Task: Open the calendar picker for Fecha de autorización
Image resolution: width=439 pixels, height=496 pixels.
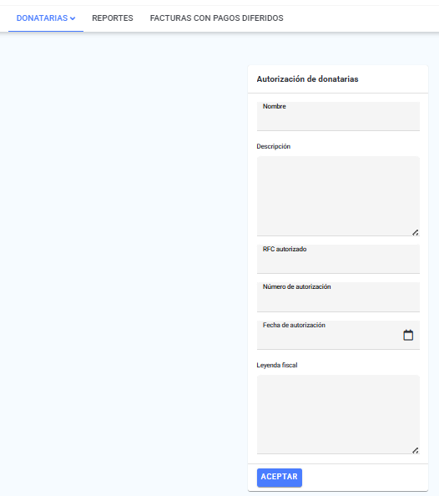Action: click(x=408, y=335)
